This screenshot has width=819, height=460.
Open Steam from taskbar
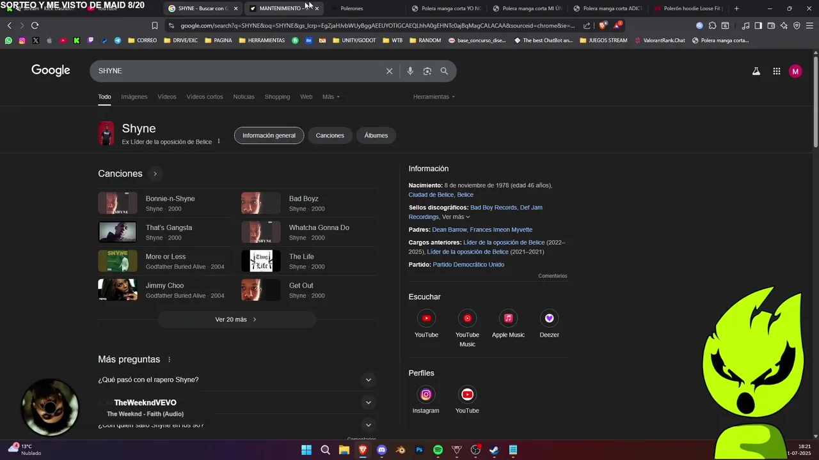[494, 450]
